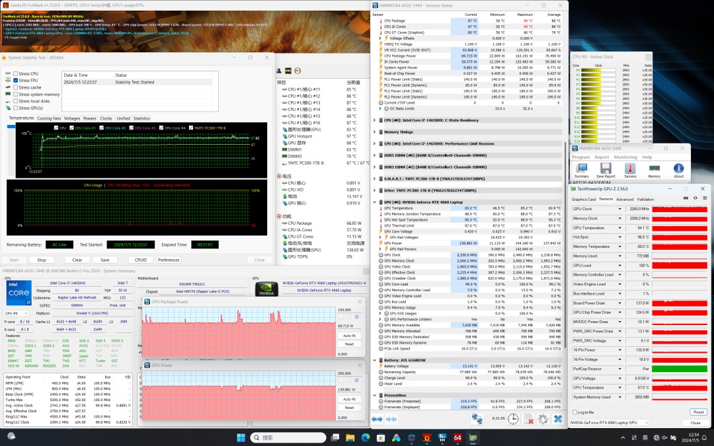This screenshot has width=714, height=446.
Task: Switch to Voltages tab in AIDA64
Action: coord(72,118)
